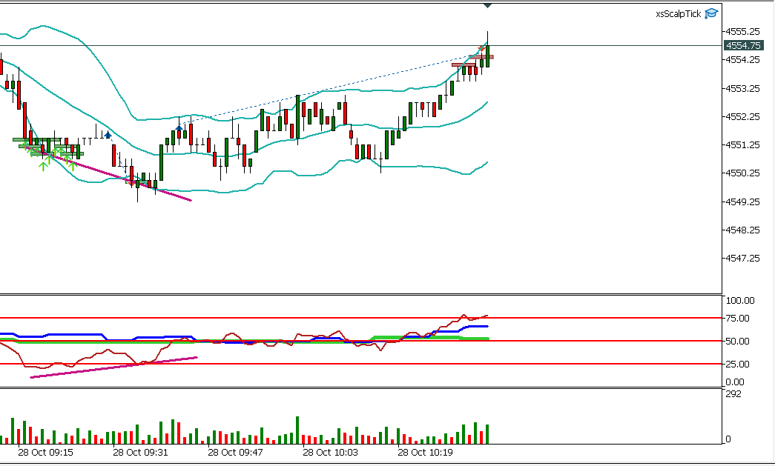This screenshot has height=466, width=775.
Task: Click the 50.00 oscillator scale value
Action: 738,341
